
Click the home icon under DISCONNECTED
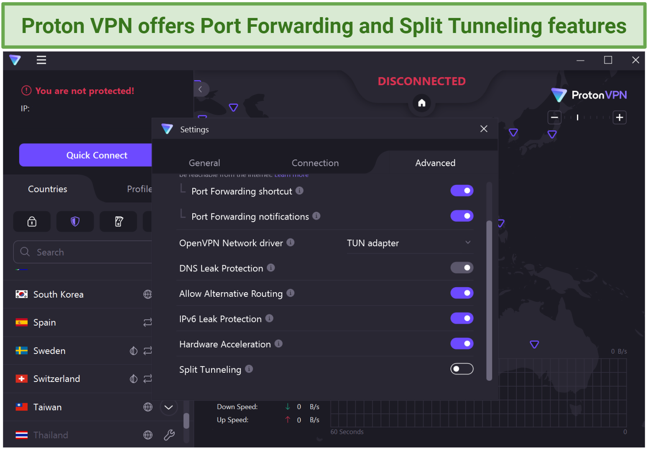pos(422,103)
